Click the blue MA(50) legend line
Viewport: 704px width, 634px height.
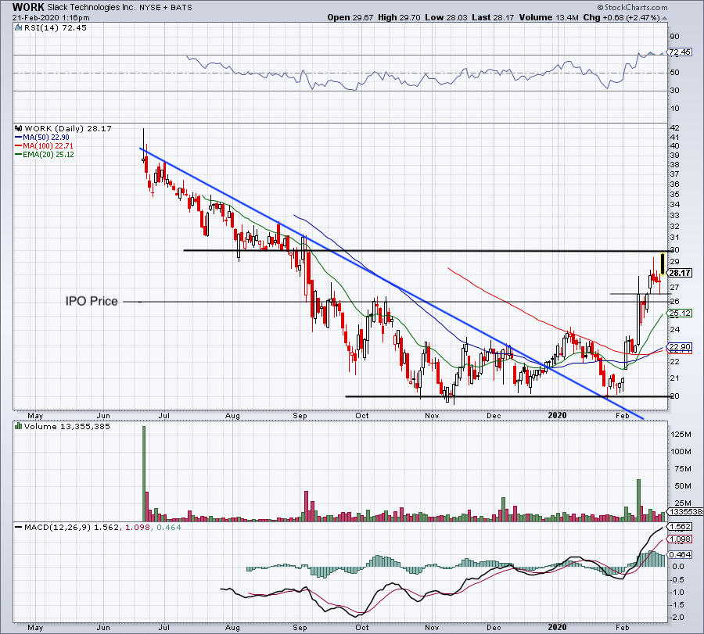coord(19,138)
